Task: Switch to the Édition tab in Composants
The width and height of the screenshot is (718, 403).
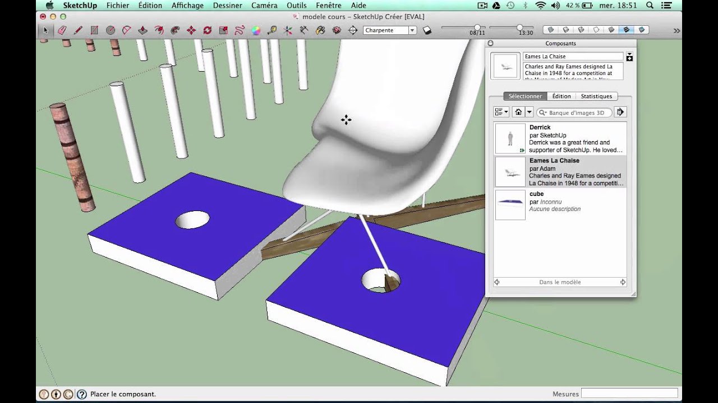Action: (x=561, y=96)
